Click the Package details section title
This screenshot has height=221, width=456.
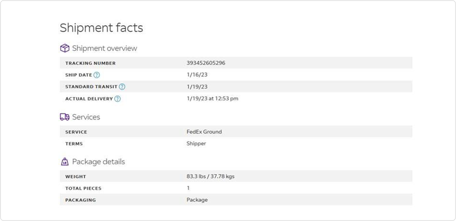[x=98, y=162]
